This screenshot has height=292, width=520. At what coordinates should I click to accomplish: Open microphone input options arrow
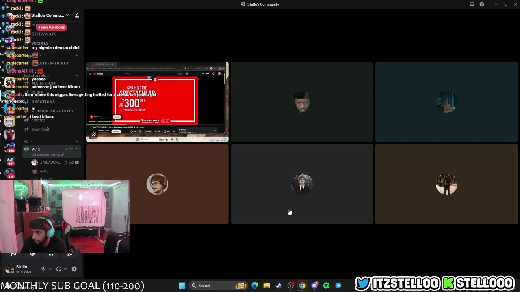tap(50, 269)
